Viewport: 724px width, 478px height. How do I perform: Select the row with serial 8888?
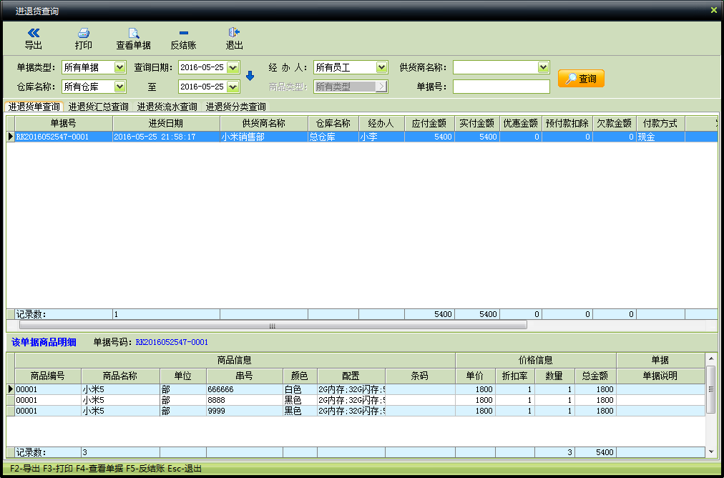tap(244, 400)
